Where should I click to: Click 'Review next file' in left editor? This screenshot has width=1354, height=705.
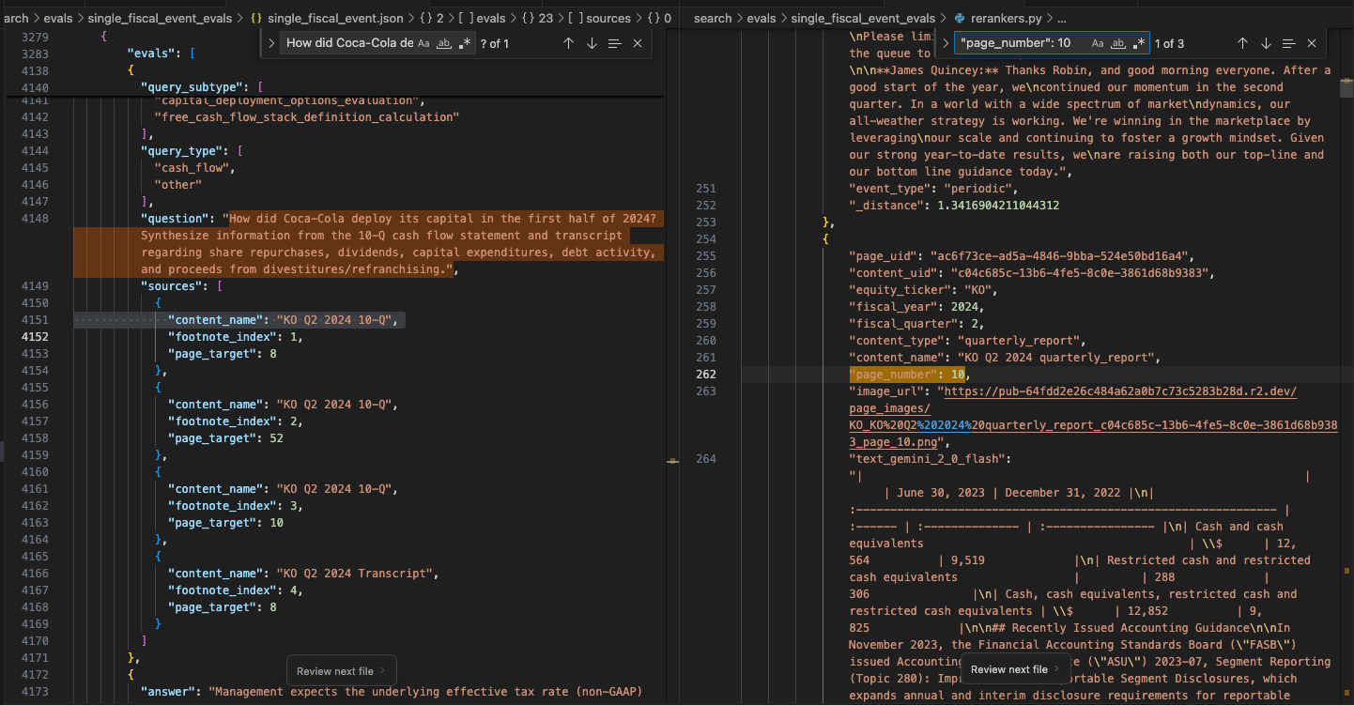coord(342,671)
